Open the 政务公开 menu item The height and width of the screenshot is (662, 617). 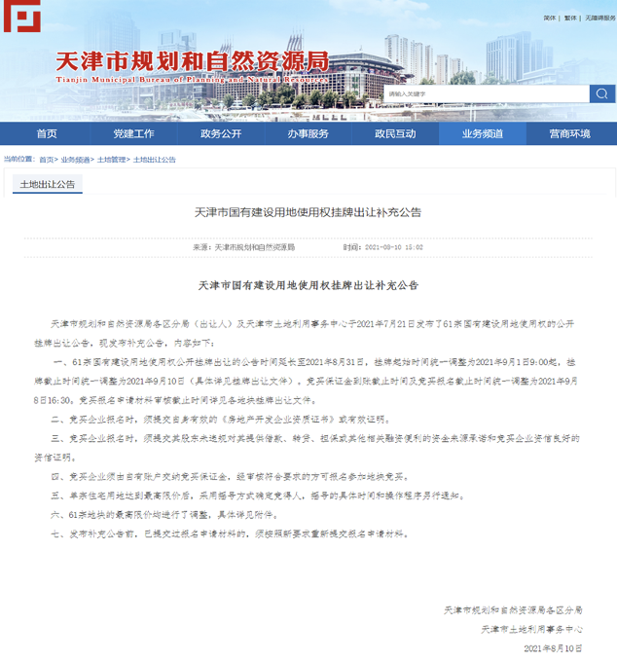pos(221,133)
